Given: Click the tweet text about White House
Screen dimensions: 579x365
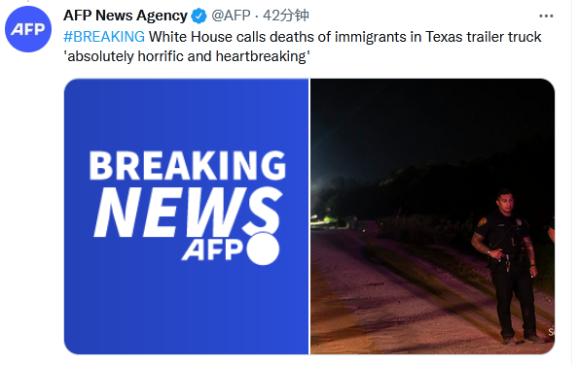Looking at the screenshot, I should [303, 47].
